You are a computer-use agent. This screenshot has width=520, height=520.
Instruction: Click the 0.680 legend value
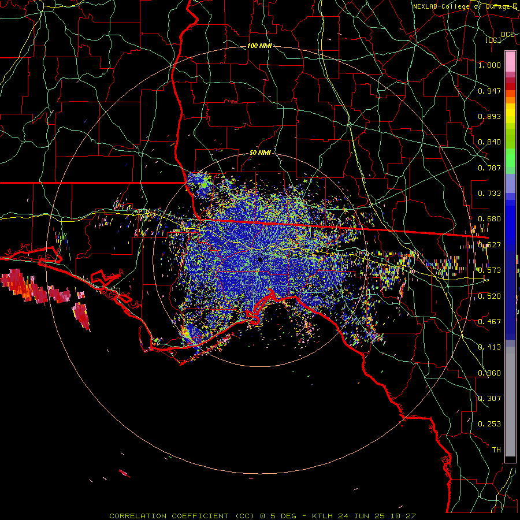point(489,219)
